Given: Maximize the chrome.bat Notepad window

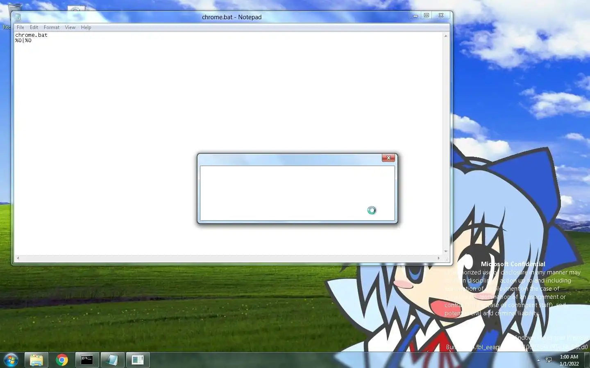Looking at the screenshot, I should tap(427, 16).
